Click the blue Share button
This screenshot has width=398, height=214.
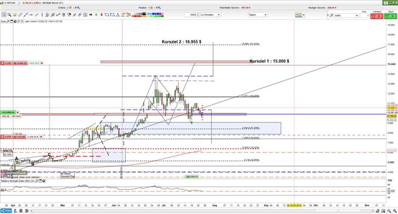click(x=6, y=210)
